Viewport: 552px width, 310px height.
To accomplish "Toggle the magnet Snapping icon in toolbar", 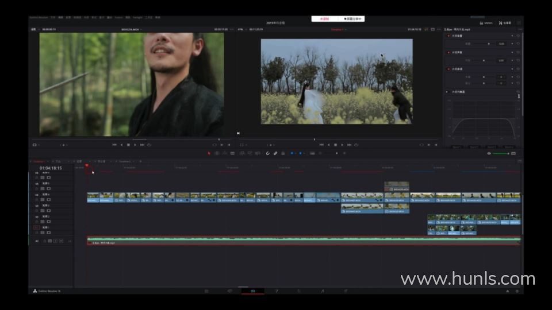I will click(x=267, y=153).
